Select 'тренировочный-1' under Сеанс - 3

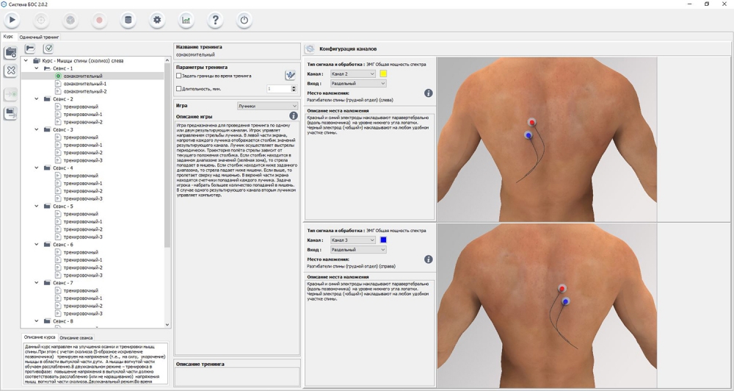82,145
